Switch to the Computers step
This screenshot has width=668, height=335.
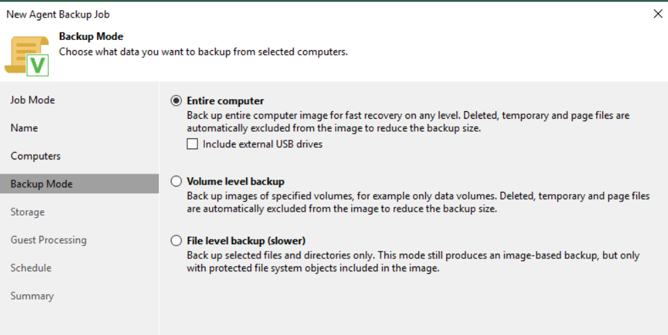pyautogui.click(x=35, y=156)
